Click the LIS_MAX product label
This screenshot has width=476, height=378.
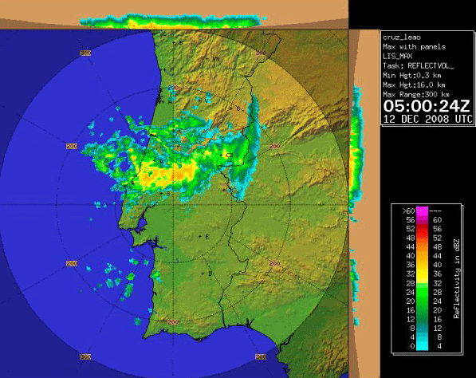coord(398,56)
